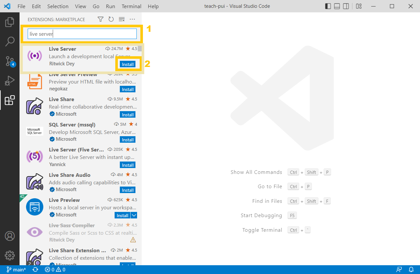Select Live Share Extension Pack title
The height and width of the screenshot is (274, 420).
77,250
